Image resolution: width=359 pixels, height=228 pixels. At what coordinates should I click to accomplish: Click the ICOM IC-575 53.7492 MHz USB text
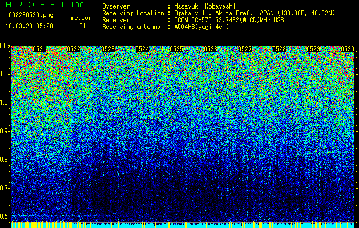coord(229,20)
